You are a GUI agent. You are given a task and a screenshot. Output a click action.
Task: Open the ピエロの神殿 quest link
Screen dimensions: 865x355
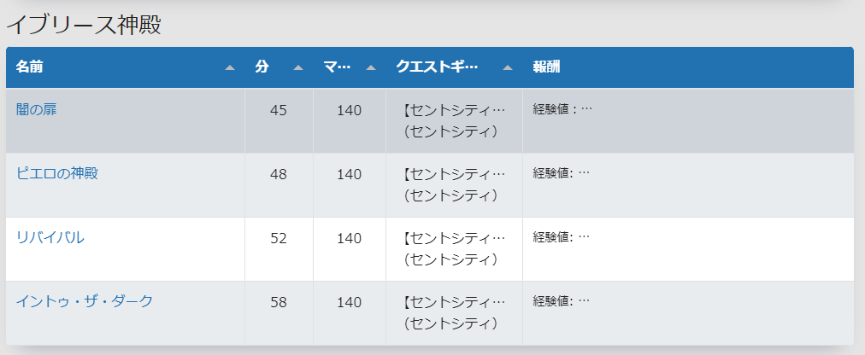pyautogui.click(x=57, y=173)
